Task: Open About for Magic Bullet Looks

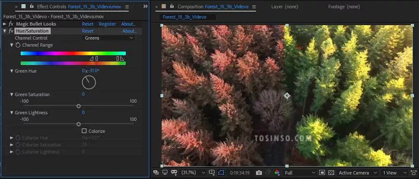Action: coord(128,24)
